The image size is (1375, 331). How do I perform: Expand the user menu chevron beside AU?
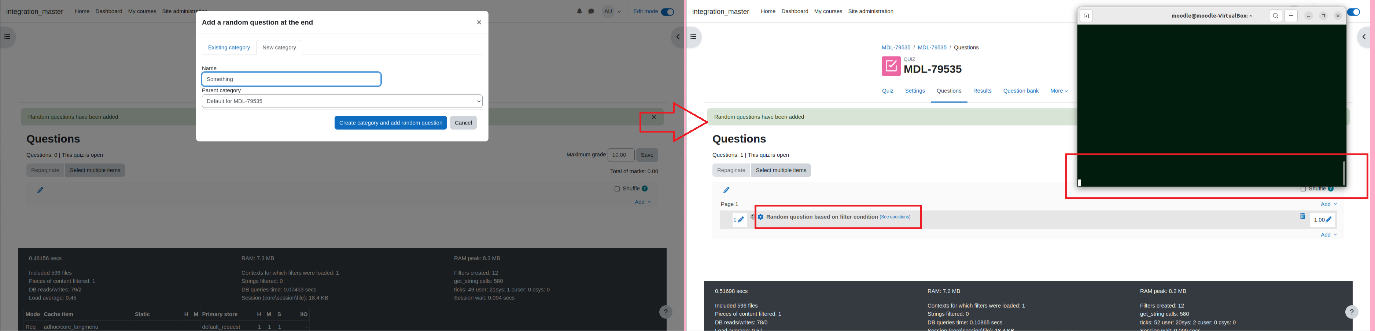619,12
